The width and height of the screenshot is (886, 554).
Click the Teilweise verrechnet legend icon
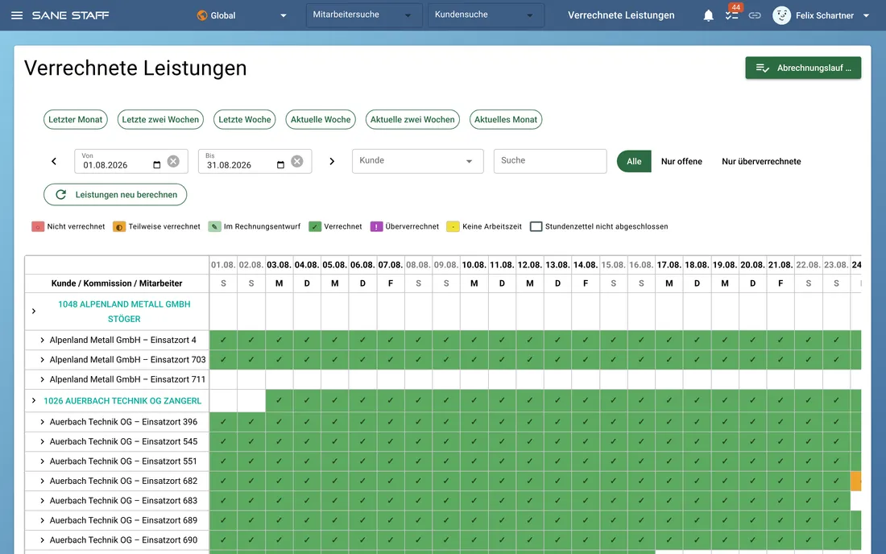coord(119,226)
